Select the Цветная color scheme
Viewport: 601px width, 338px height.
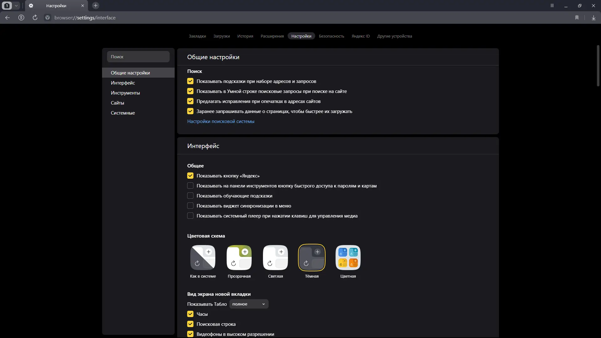[x=348, y=258]
